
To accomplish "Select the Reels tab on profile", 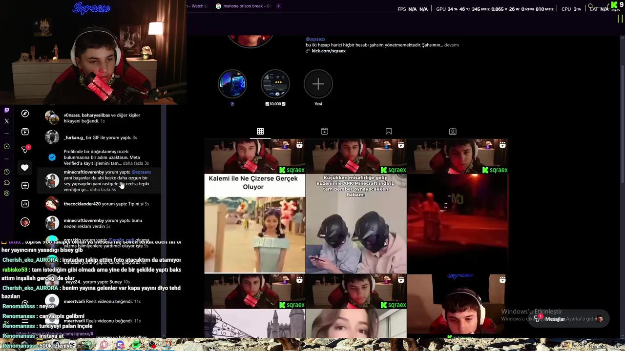I will pos(324,132).
